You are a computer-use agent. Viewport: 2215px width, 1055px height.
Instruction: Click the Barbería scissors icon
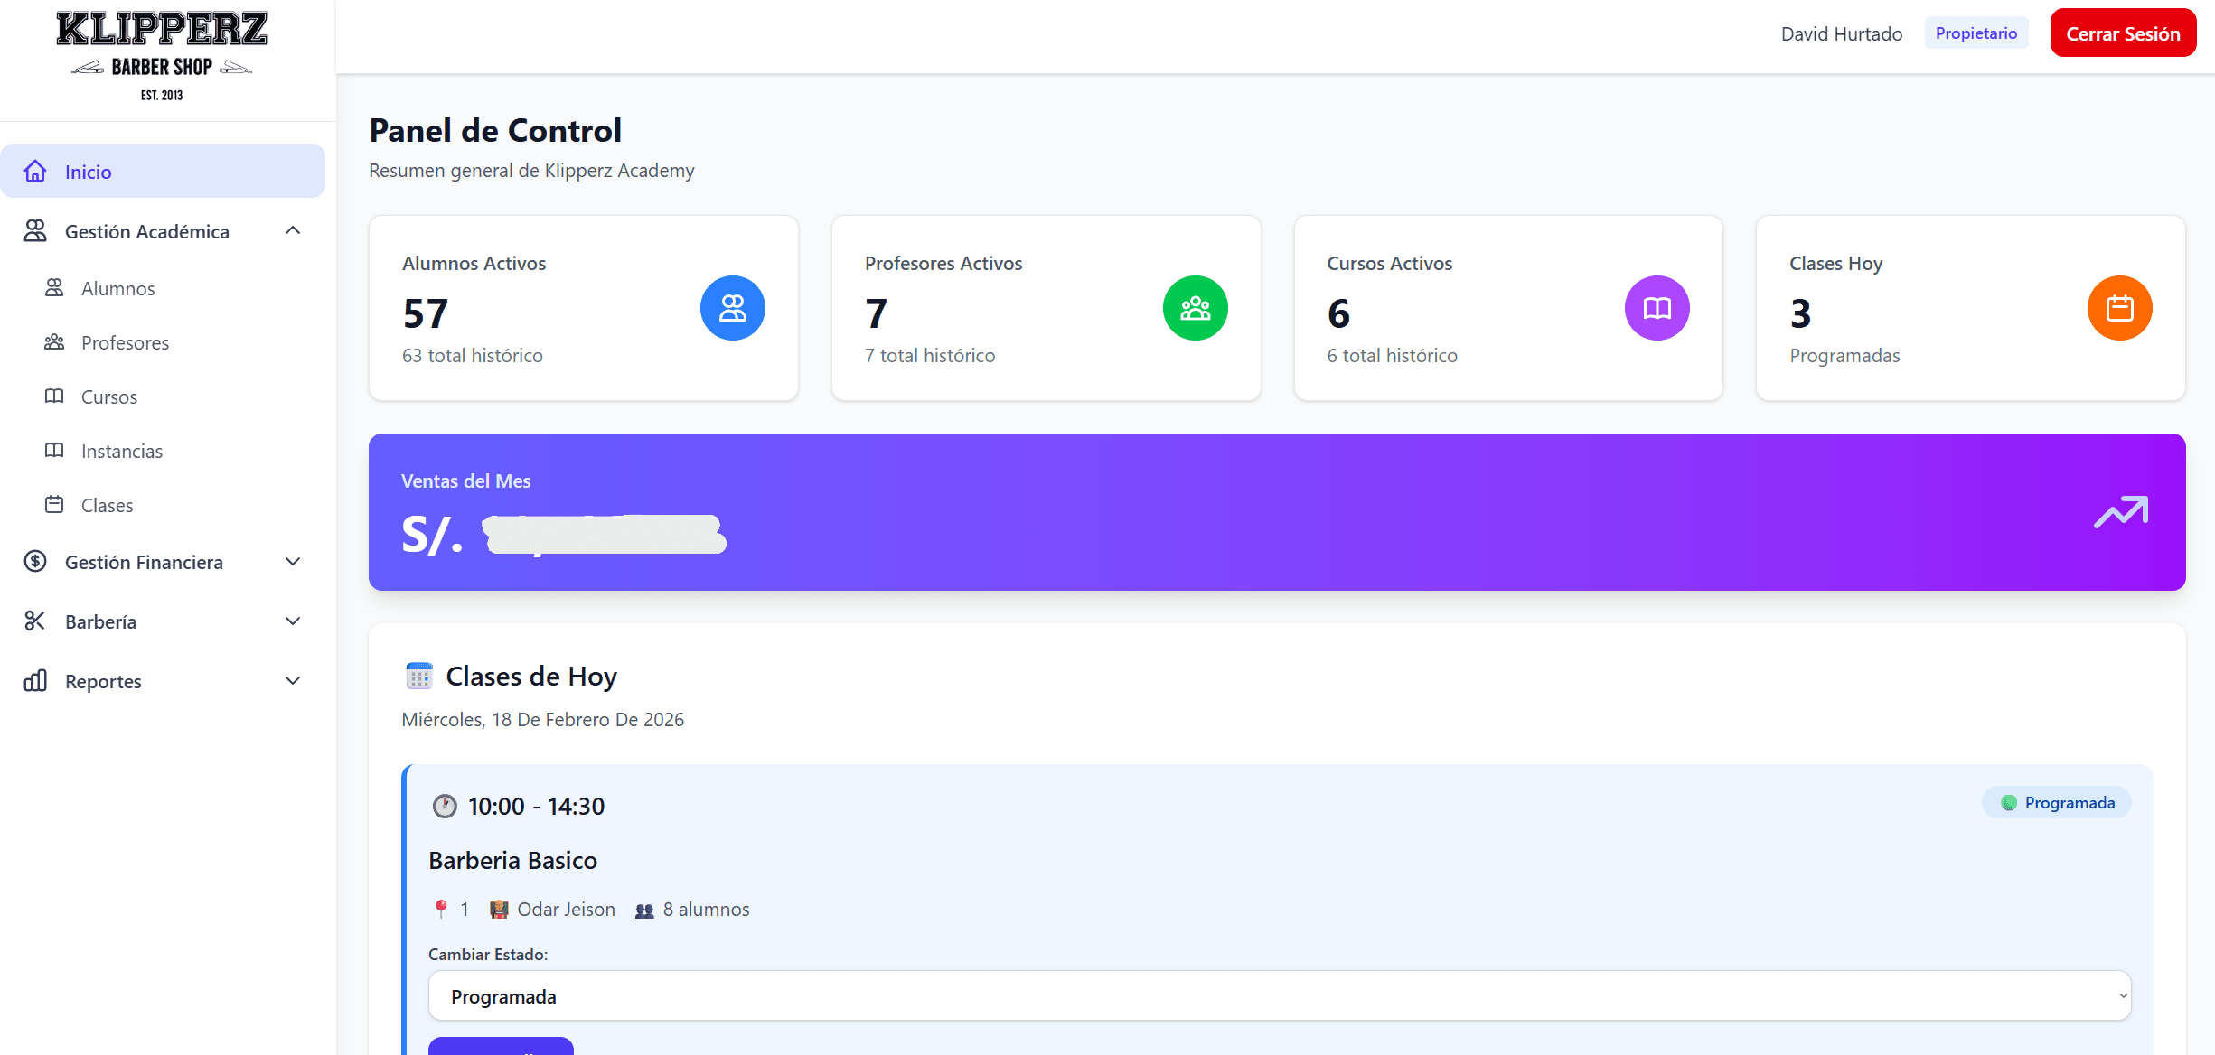coord(35,621)
